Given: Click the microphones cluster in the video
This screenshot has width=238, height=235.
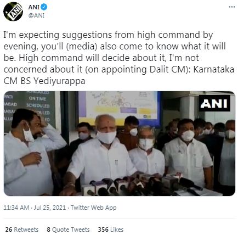Looking at the screenshot, I should (x=139, y=184).
